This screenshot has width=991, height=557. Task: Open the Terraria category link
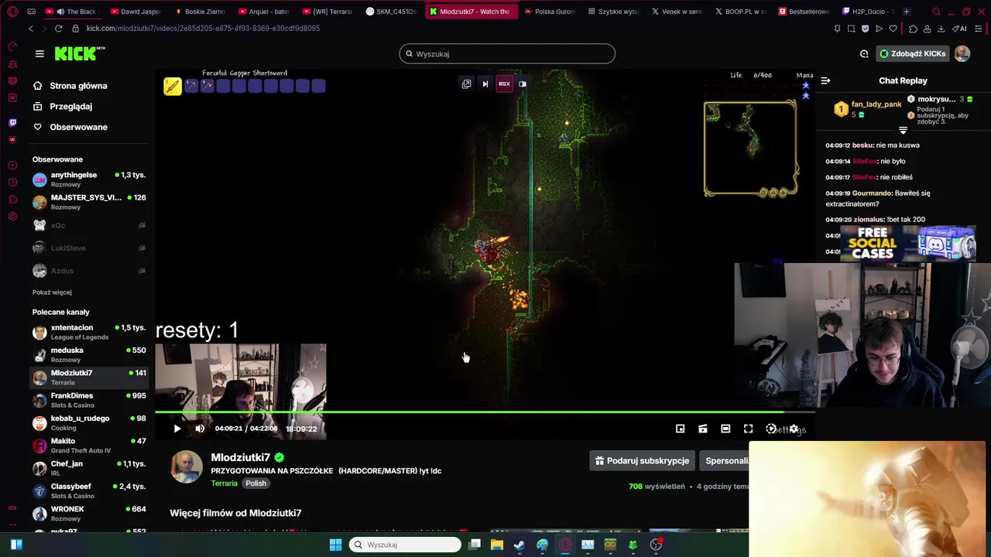(225, 483)
